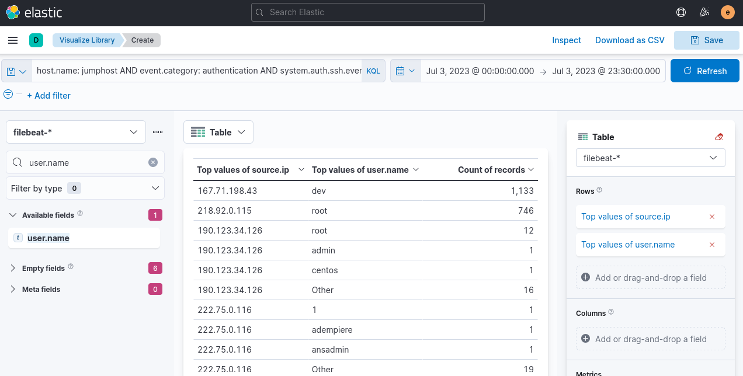Click the Elastic logo home icon

[13, 12]
